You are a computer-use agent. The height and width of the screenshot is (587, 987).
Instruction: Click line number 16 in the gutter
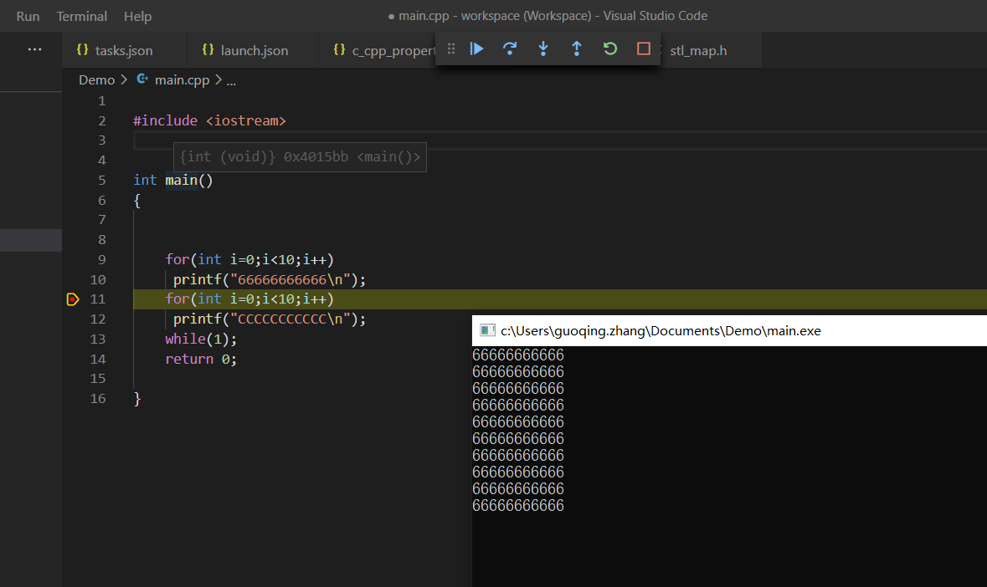click(98, 399)
